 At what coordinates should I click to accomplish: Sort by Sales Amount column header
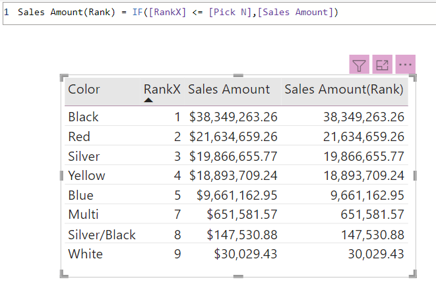click(x=229, y=90)
